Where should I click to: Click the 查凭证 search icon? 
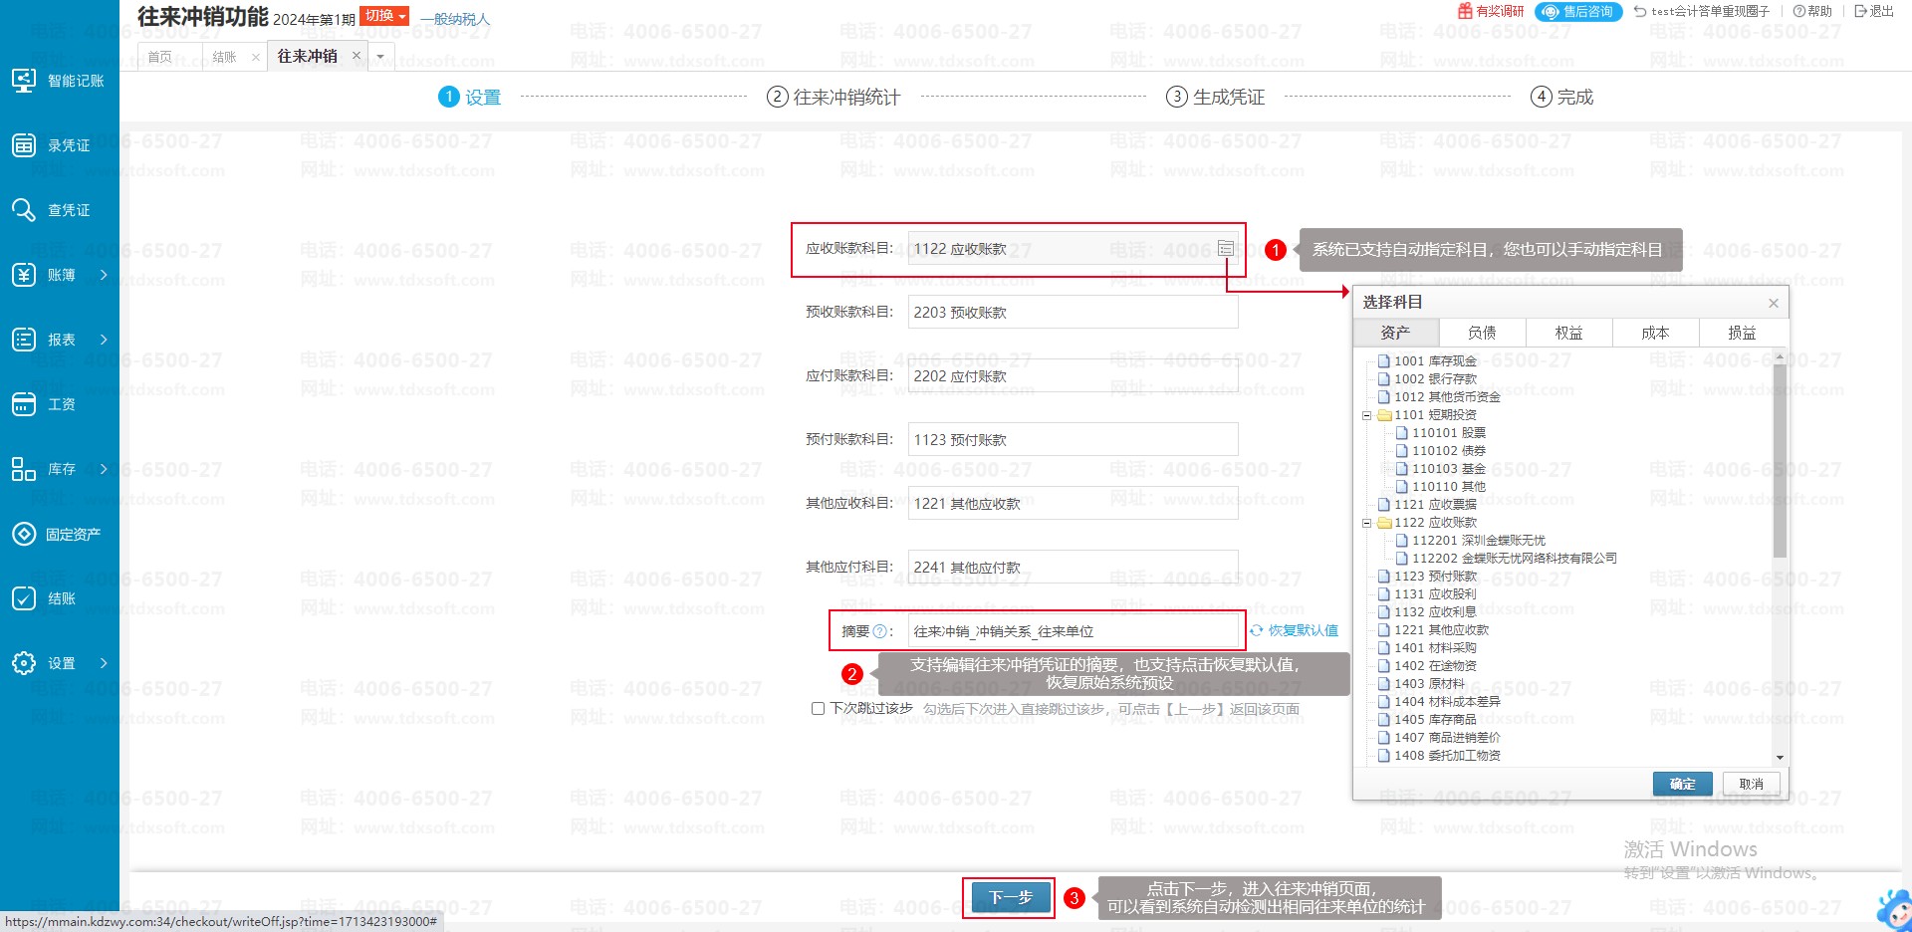[x=24, y=210]
